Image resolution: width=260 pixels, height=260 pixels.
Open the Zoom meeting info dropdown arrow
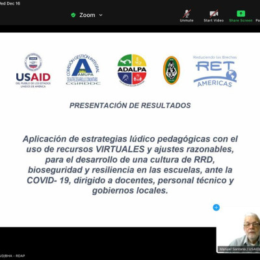101,15
